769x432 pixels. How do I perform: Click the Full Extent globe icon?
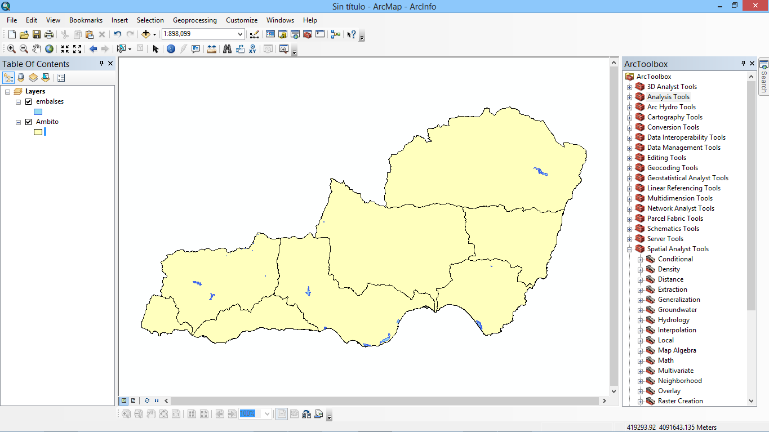(50, 49)
